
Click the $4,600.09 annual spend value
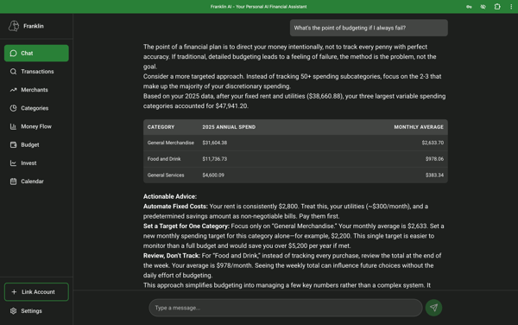(x=213, y=175)
